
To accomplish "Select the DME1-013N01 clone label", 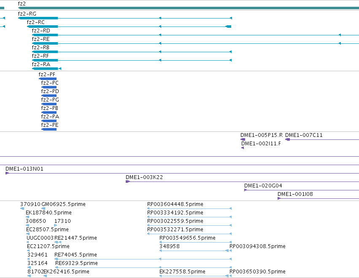I will (24, 169).
